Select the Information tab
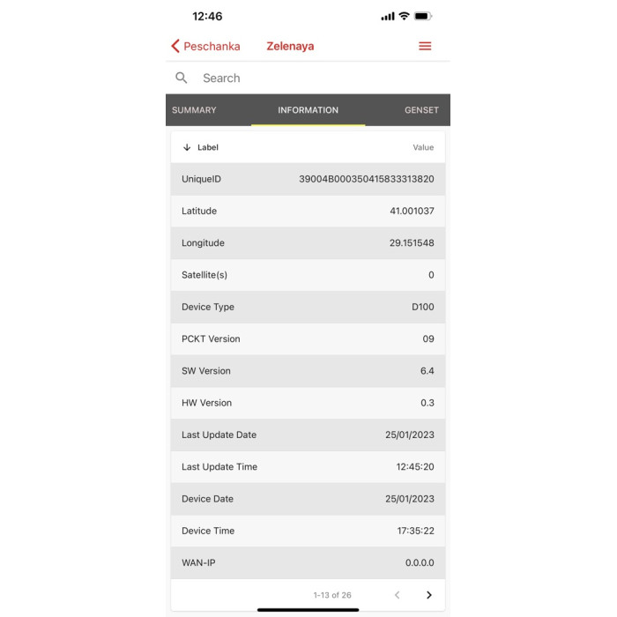 [x=308, y=110]
